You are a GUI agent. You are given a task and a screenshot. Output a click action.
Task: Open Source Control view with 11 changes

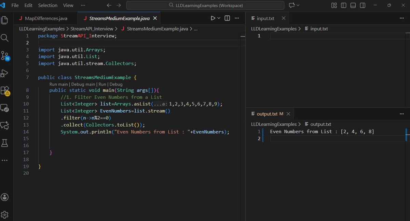point(5,56)
